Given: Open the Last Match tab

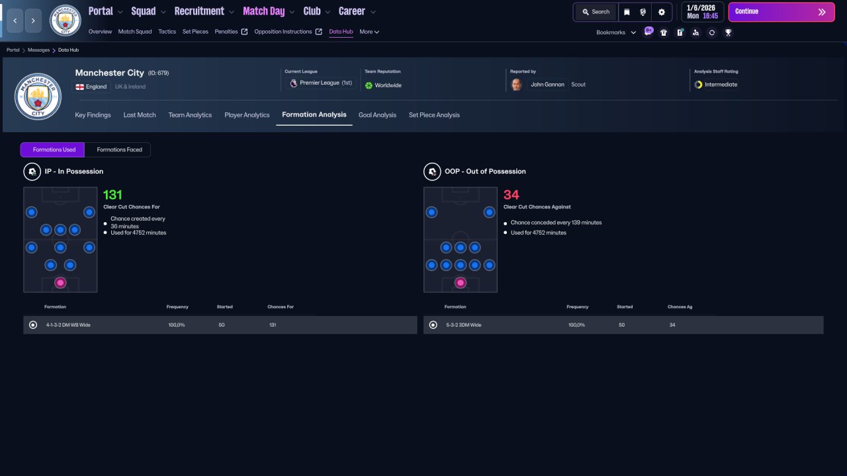Looking at the screenshot, I should click(140, 115).
